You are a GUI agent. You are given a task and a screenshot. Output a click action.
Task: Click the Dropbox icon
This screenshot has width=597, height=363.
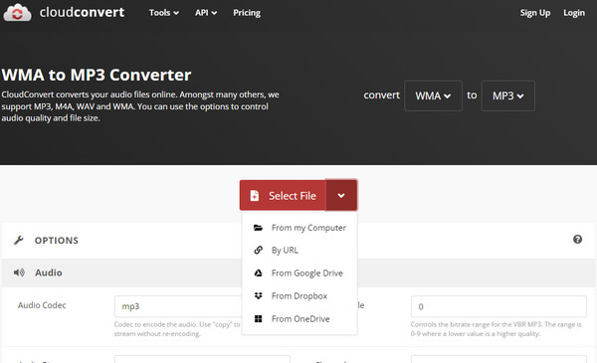258,295
